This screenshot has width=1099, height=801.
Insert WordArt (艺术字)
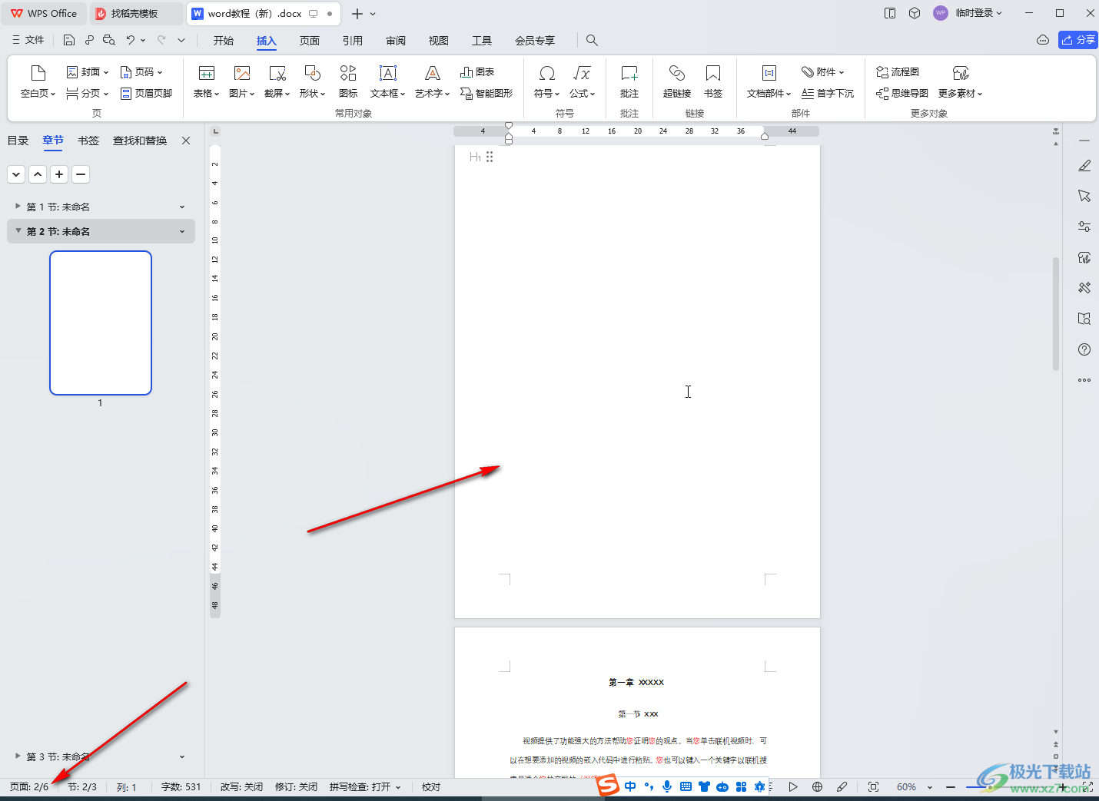(x=433, y=82)
